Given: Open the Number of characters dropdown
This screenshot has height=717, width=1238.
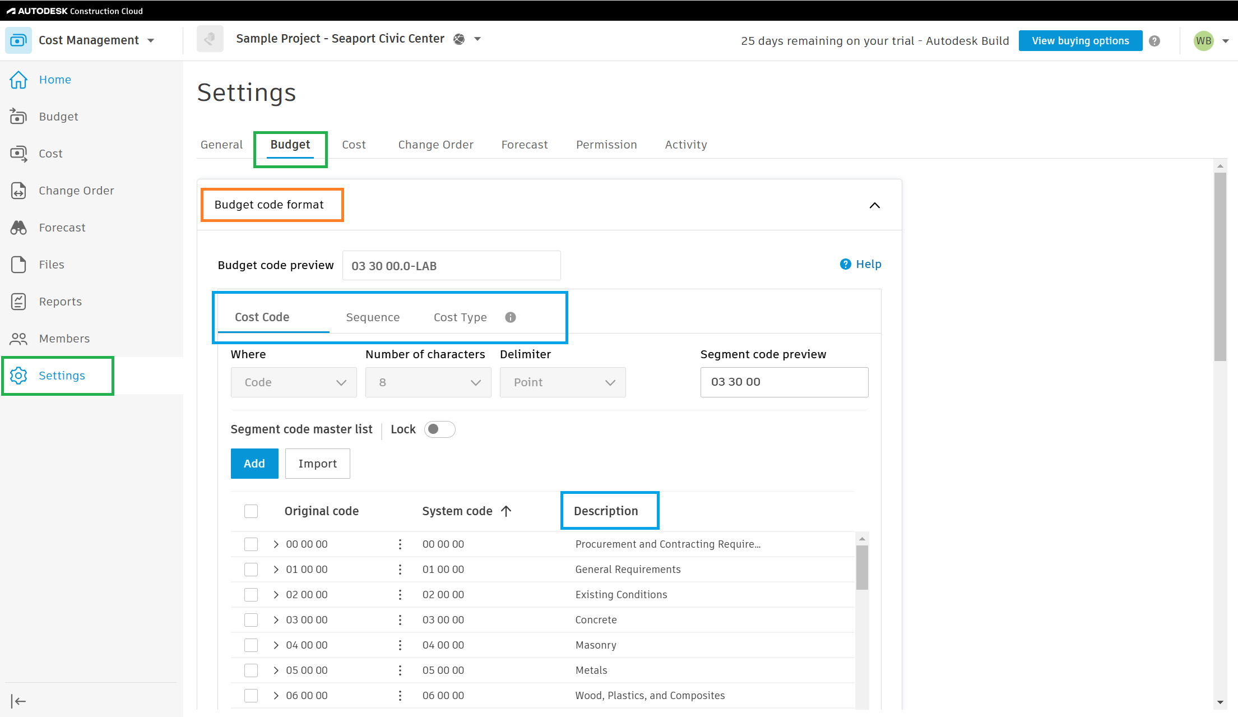Looking at the screenshot, I should (x=428, y=382).
